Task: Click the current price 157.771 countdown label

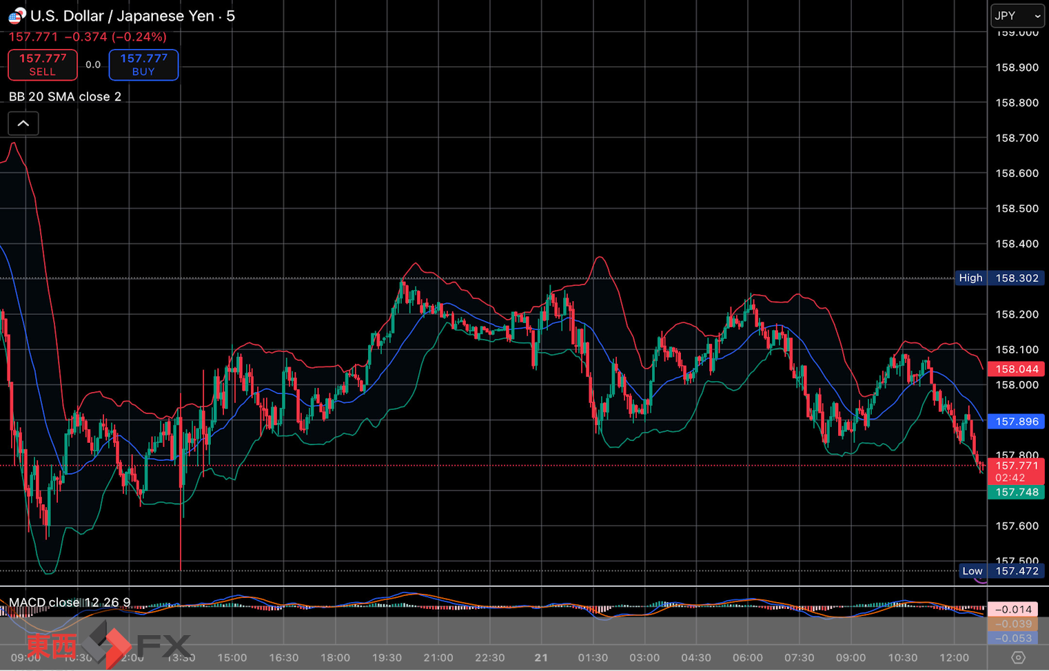Action: 1017,471
